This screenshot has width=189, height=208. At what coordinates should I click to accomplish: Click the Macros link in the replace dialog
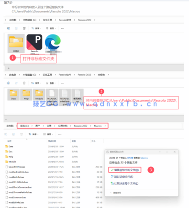click(x=144, y=158)
